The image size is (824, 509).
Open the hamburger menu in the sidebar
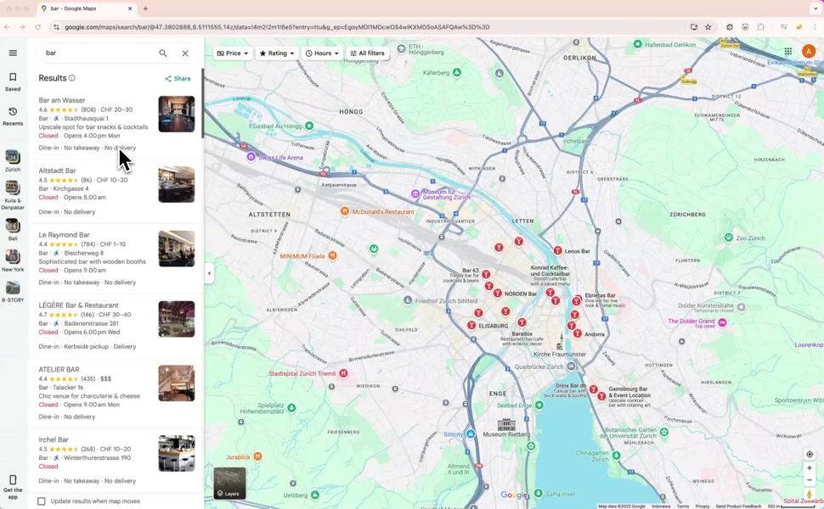(13, 53)
